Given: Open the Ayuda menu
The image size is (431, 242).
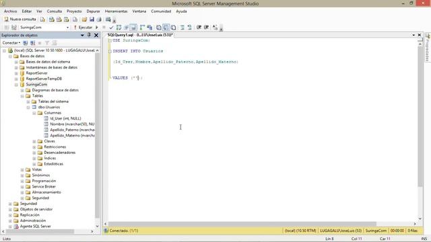Looking at the screenshot, I should pyautogui.click(x=181, y=11).
